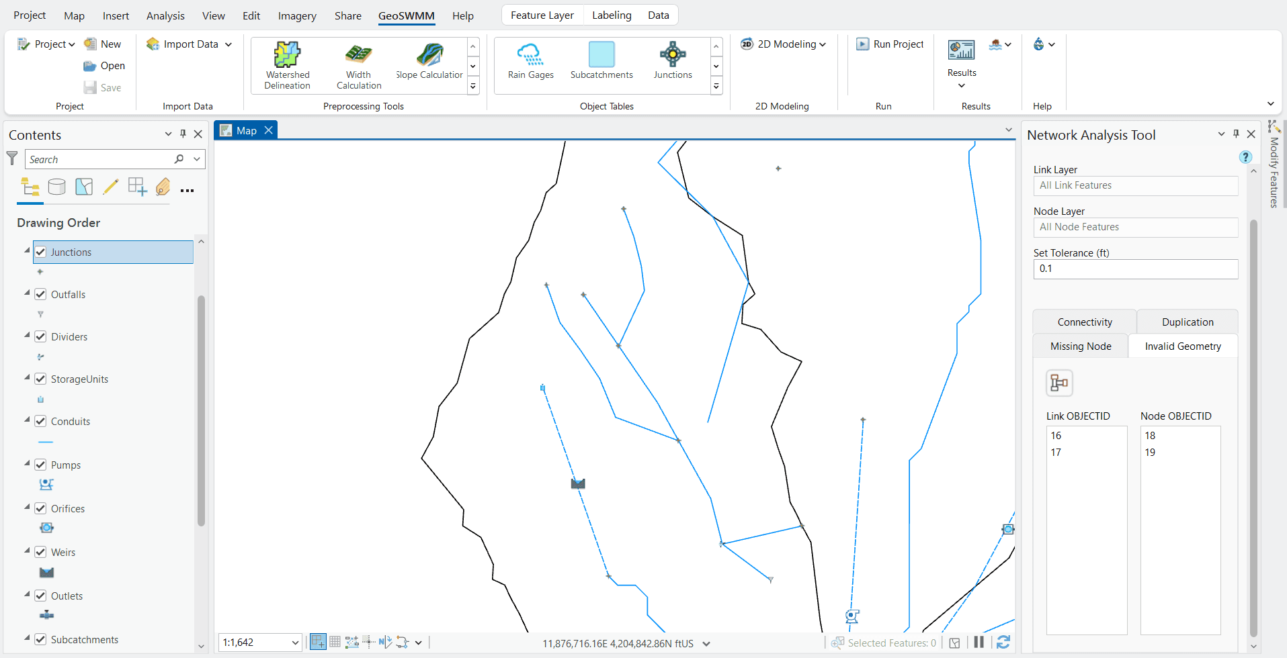Select the find invalid geometry tool icon
Viewport: 1287px width, 658px height.
tap(1059, 383)
